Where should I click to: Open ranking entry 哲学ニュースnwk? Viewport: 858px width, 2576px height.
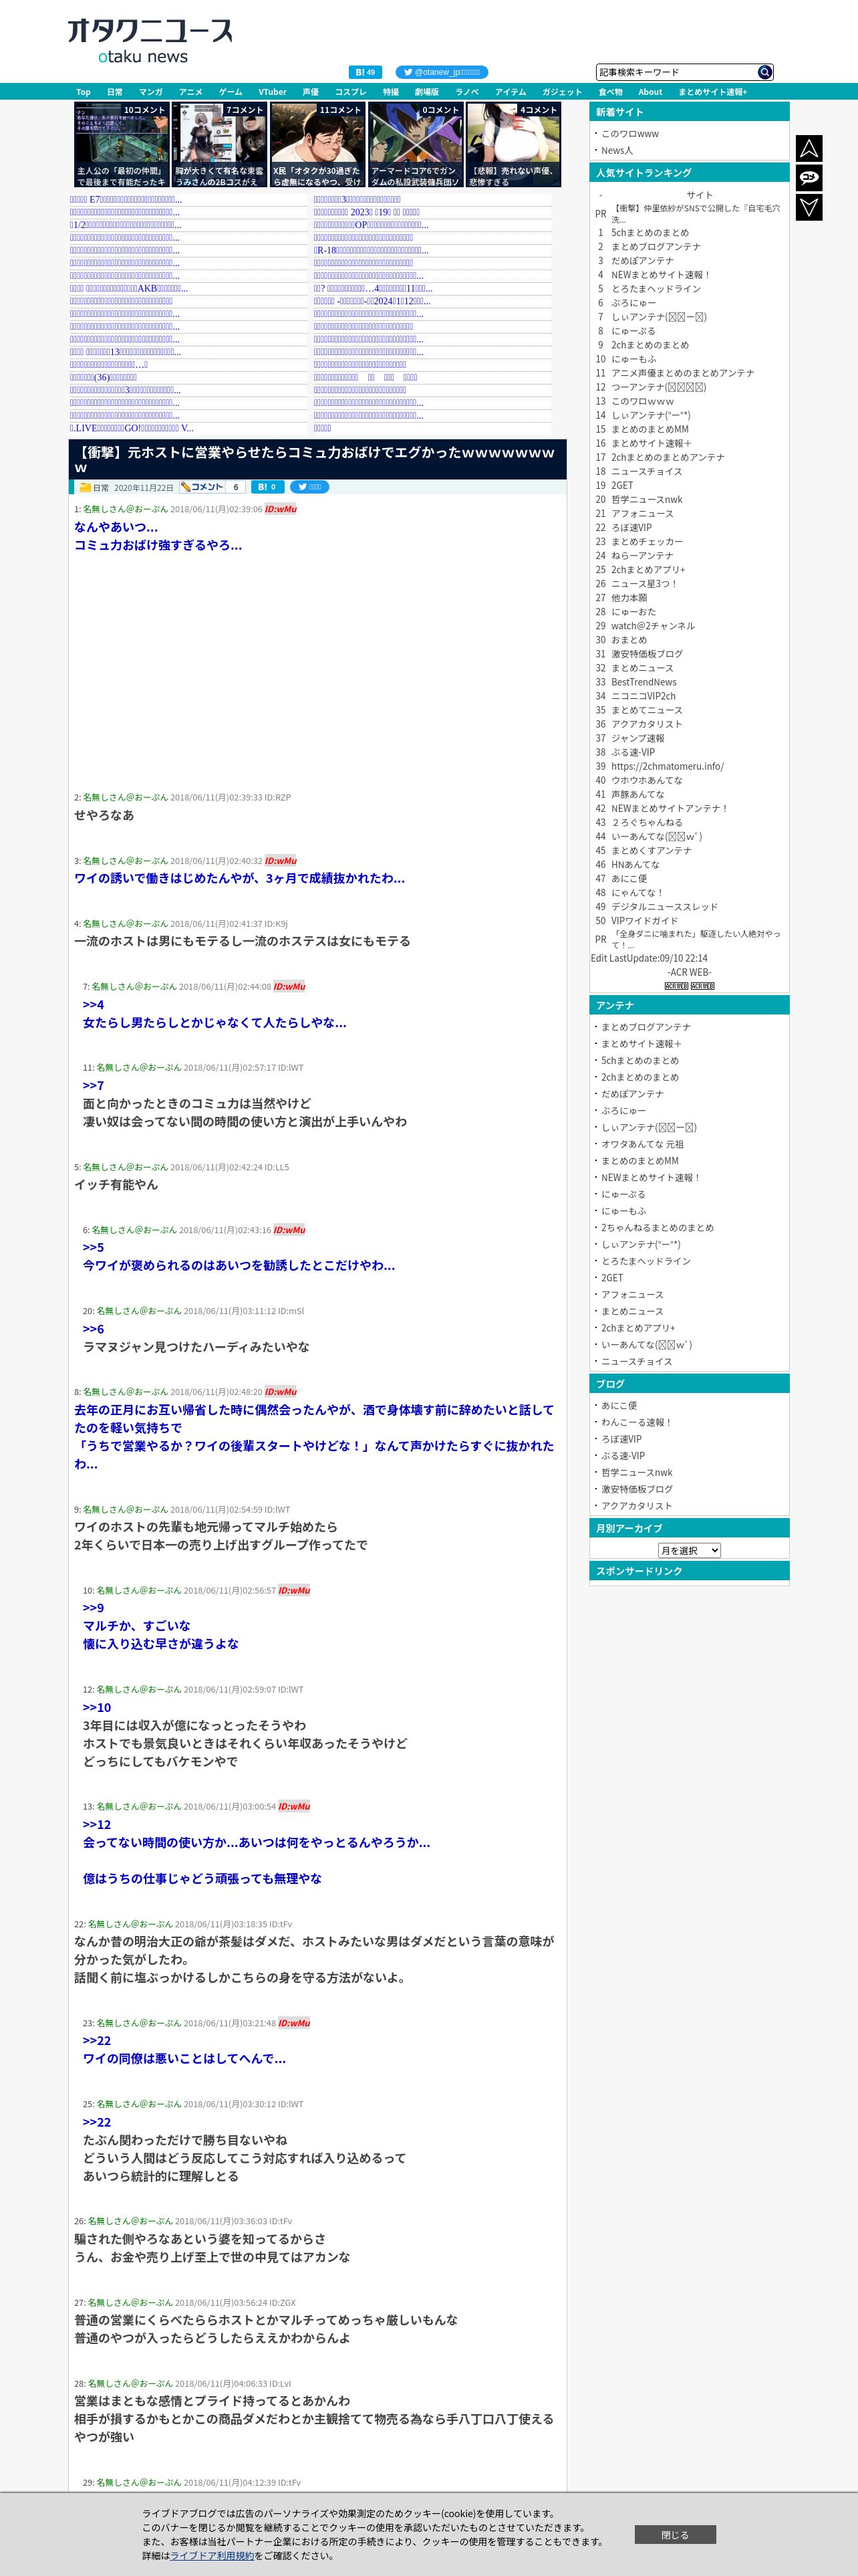pos(646,500)
